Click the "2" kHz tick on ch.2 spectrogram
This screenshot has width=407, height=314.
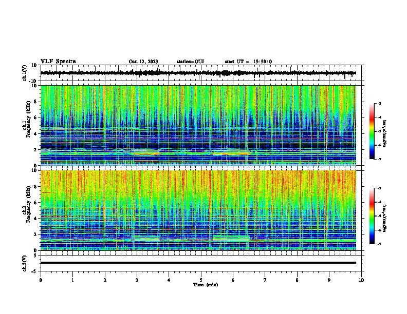35,234
